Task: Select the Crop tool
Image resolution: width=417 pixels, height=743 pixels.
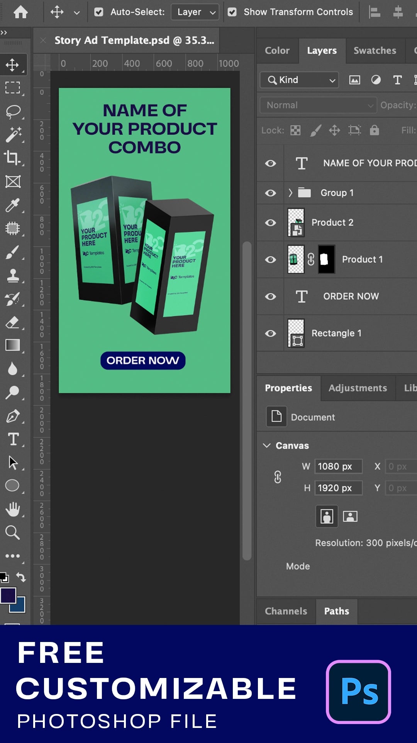Action: 13,158
